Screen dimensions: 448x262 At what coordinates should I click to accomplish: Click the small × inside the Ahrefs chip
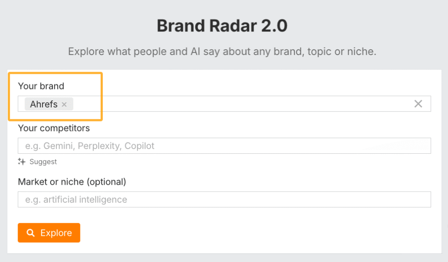[64, 104]
